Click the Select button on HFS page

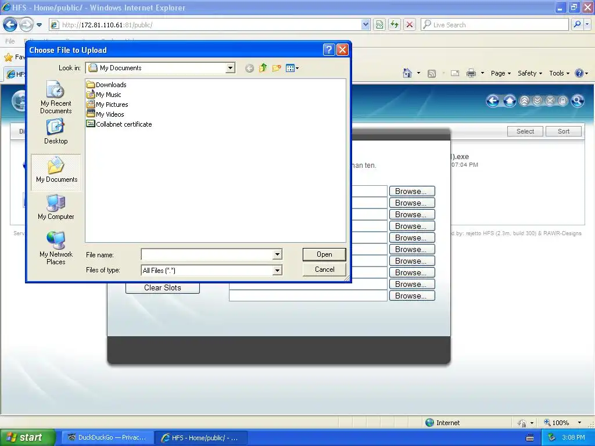(525, 131)
